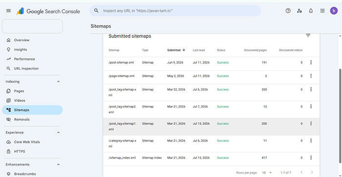Open more options for /sitemap_index.xml row
342x177 pixels.
(311, 157)
